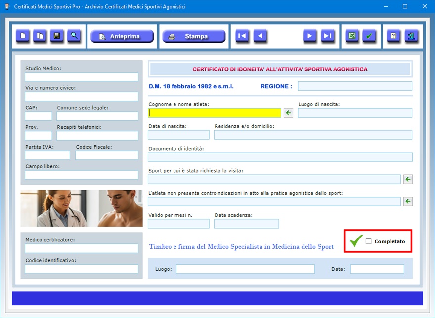The image size is (435, 318).
Task: Open list arrow beside controindicazioni field
Action: coord(408,201)
